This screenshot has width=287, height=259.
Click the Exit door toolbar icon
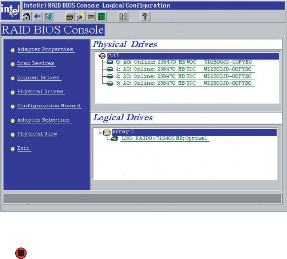pyautogui.click(x=48, y=17)
